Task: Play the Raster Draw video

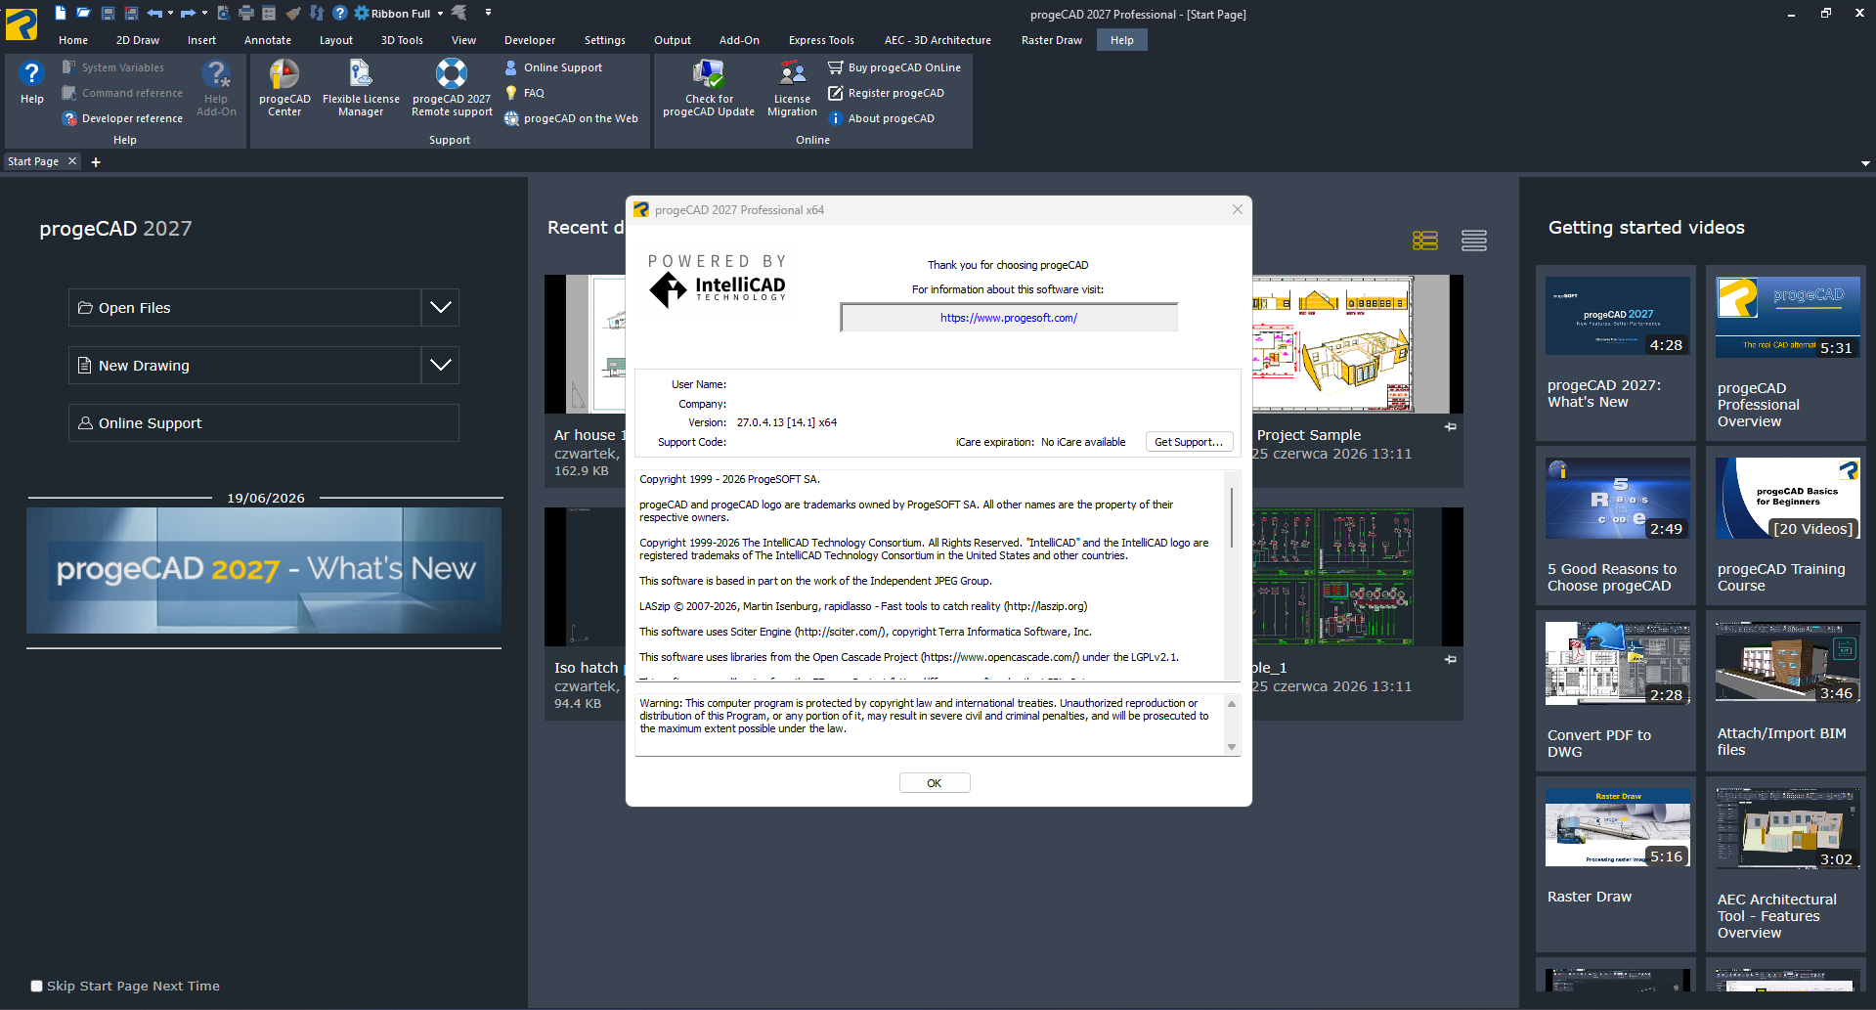Action: click(x=1617, y=827)
